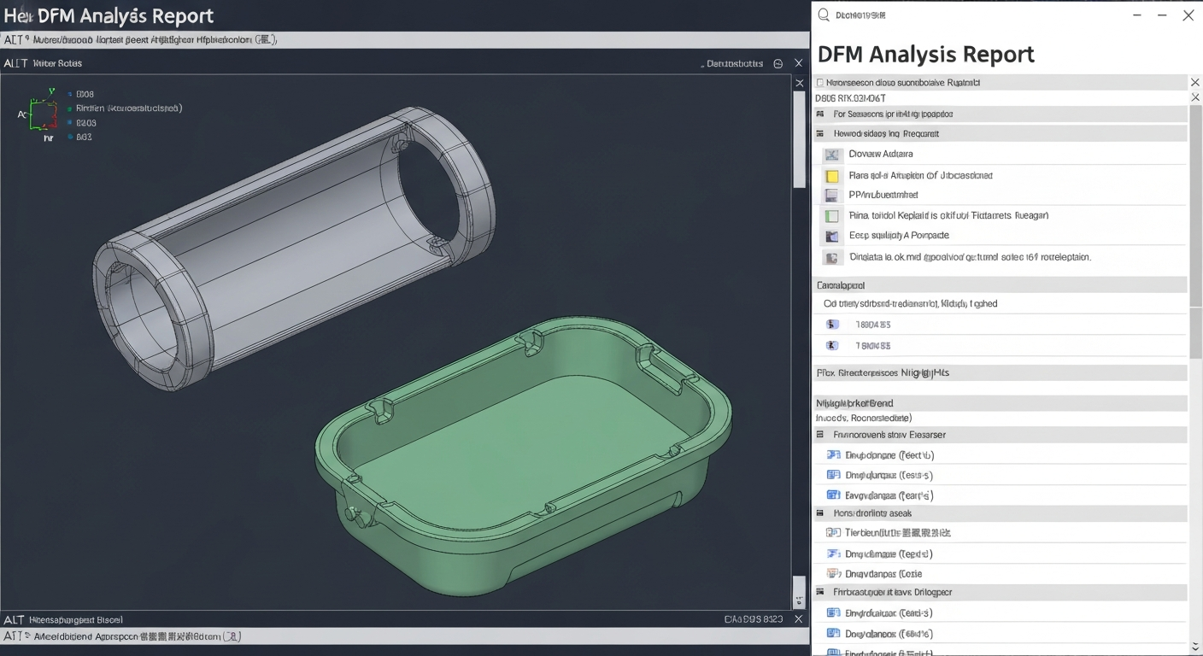This screenshot has height=656, width=1203.
Task: Toggle checkbox in first report header row
Action: (x=820, y=83)
